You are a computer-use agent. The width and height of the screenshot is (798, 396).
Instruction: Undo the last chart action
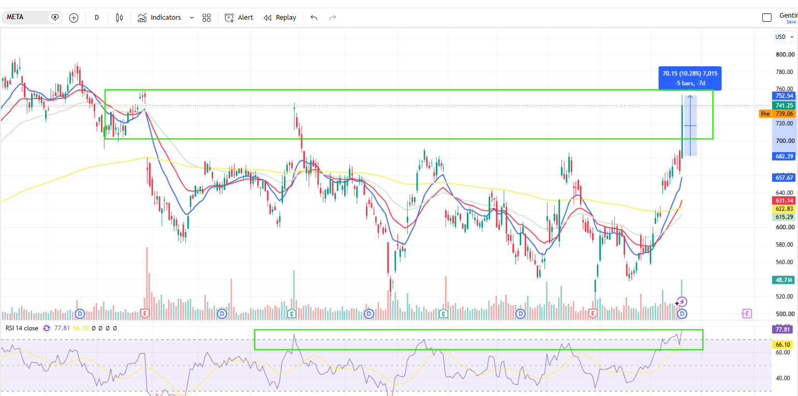pos(314,18)
